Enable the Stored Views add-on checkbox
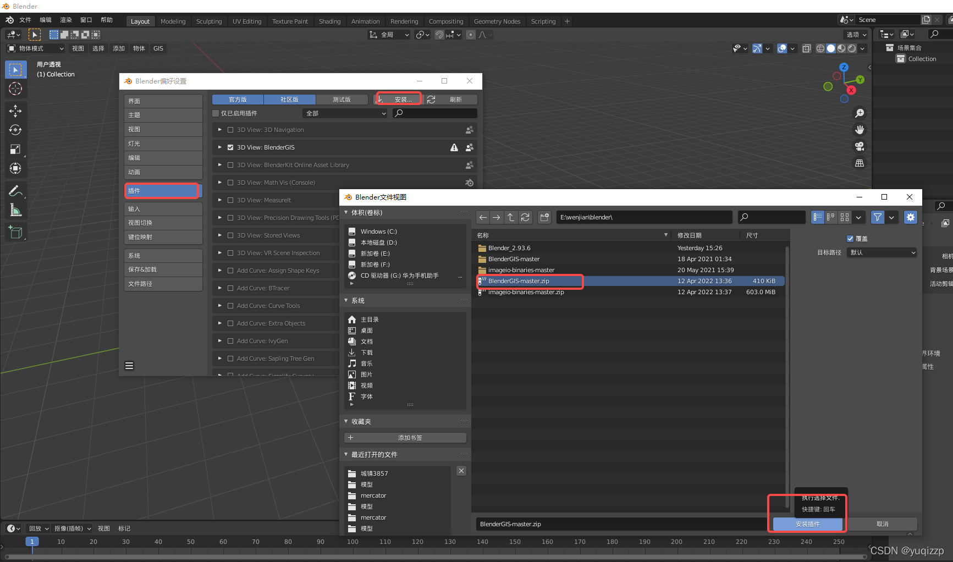 [x=230, y=235]
